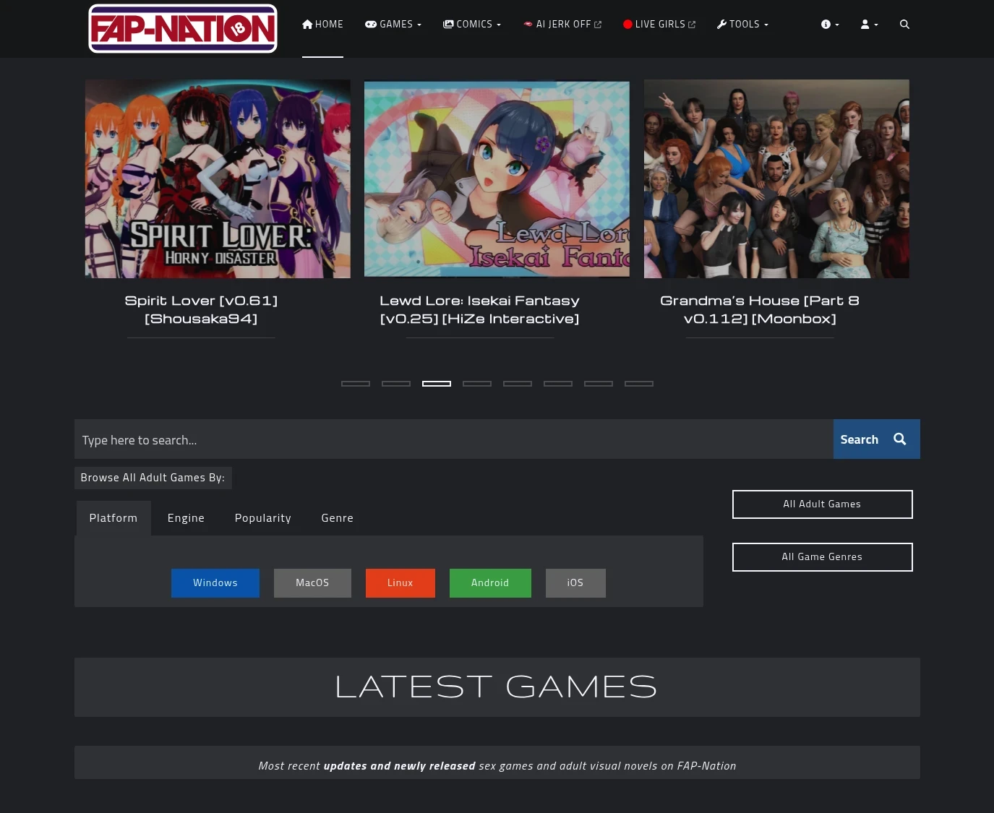Expand the Comics menu
The height and width of the screenshot is (813, 994).
[x=471, y=25]
